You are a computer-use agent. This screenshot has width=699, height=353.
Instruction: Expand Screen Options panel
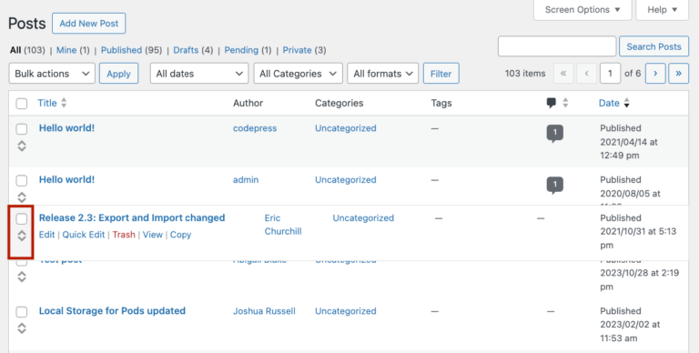click(x=582, y=10)
